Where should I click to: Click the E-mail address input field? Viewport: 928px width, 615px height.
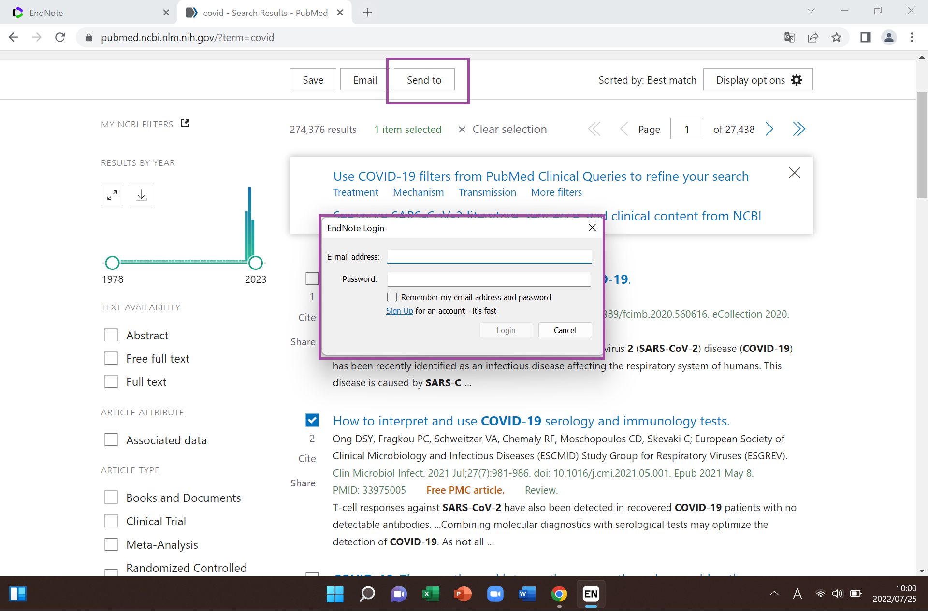pos(490,256)
